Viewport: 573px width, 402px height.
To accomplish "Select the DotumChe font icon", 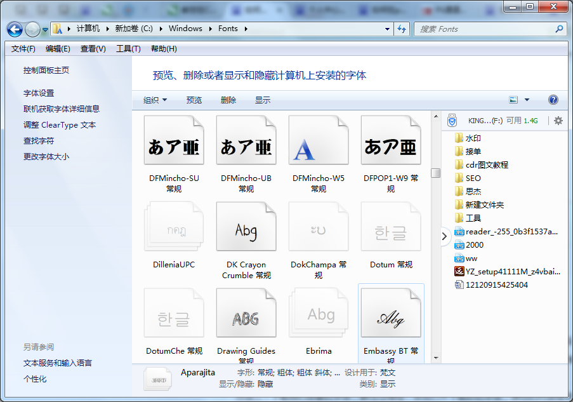I will 174,312.
